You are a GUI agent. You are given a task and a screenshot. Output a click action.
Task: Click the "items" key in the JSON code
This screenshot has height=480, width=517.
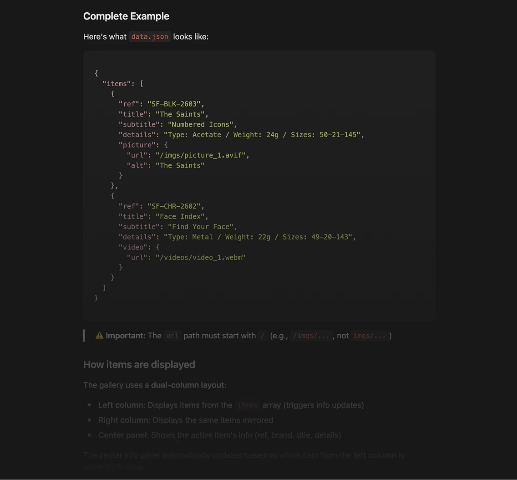click(117, 84)
